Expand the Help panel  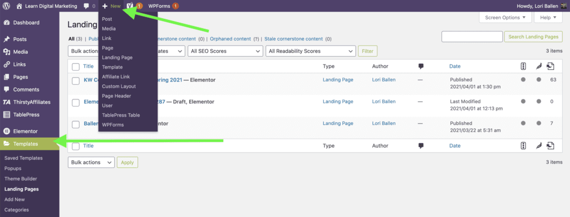[x=548, y=17]
